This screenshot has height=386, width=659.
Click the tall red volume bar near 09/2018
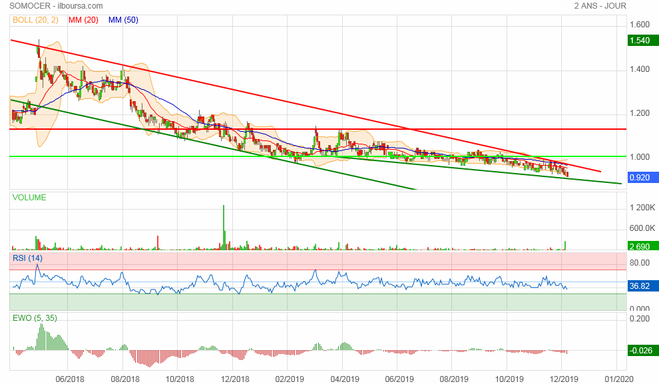point(158,243)
